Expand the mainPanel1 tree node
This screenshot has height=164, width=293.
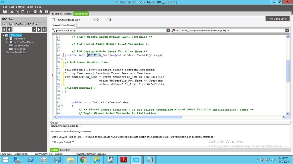7,39
